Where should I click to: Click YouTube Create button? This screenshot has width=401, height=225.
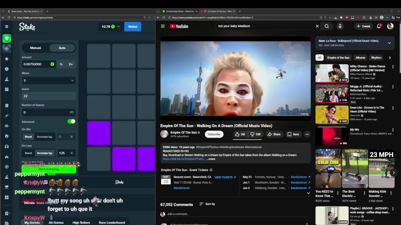click(x=363, y=26)
